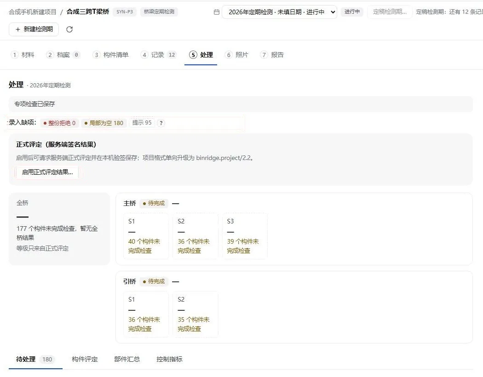Open the 引桥 S1 span card
The image size is (483, 377).
pyautogui.click(x=146, y=314)
